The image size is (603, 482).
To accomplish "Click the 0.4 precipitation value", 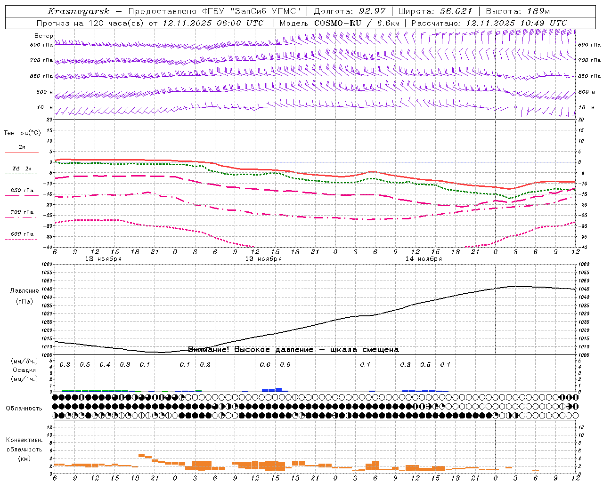I will 105,364.
